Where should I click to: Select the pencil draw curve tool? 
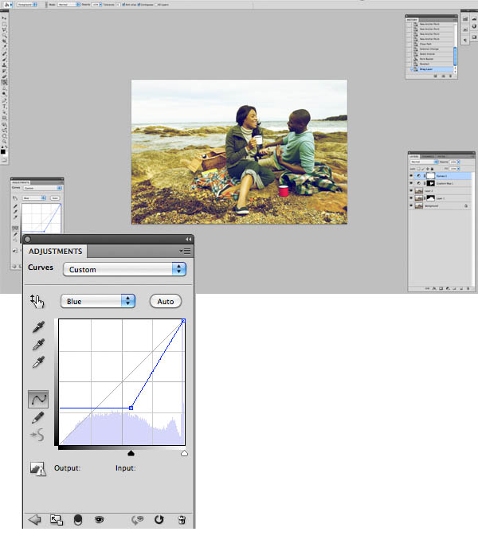[x=37, y=417]
